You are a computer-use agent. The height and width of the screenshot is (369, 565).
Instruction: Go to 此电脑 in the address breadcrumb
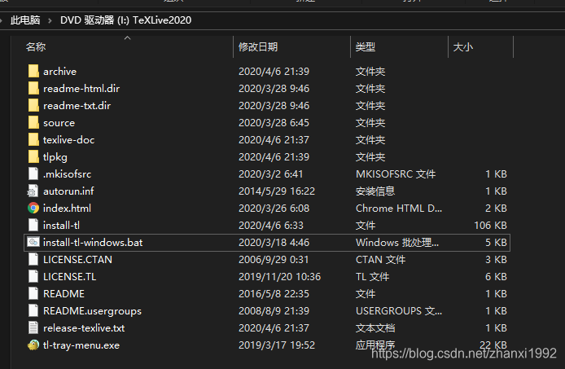pyautogui.click(x=25, y=20)
